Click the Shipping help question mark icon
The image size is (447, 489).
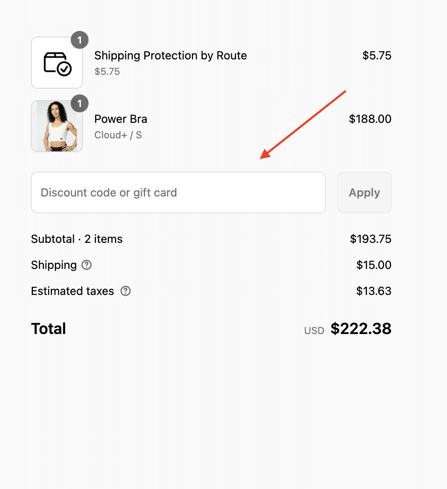pyautogui.click(x=87, y=265)
